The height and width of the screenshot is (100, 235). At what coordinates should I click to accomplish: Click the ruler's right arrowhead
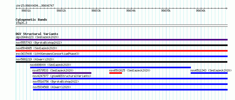pyautogui.click(x=227, y=8)
